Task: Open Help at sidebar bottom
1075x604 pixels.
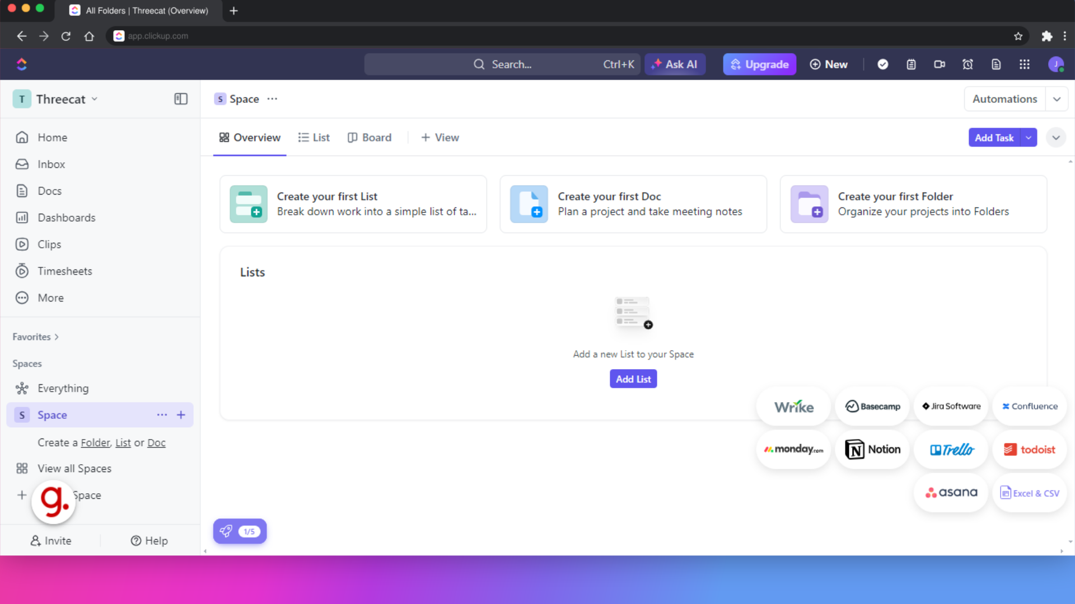Action: 149,541
